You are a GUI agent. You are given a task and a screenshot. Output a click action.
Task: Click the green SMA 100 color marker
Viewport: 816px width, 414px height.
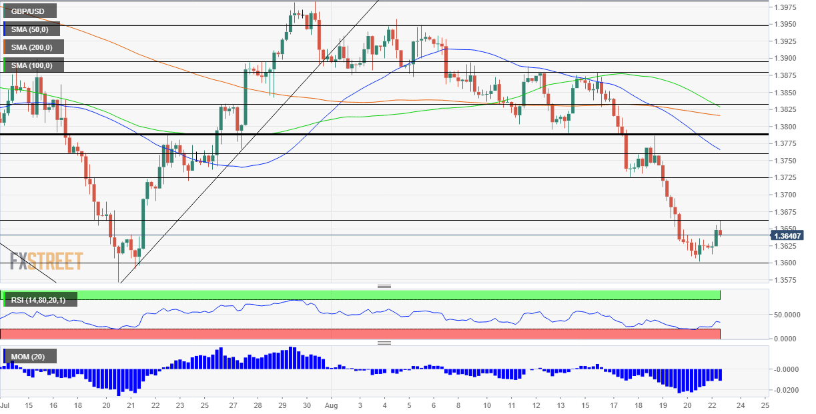(x=5, y=65)
